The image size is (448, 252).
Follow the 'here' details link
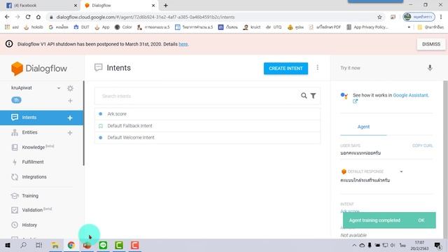183,44
